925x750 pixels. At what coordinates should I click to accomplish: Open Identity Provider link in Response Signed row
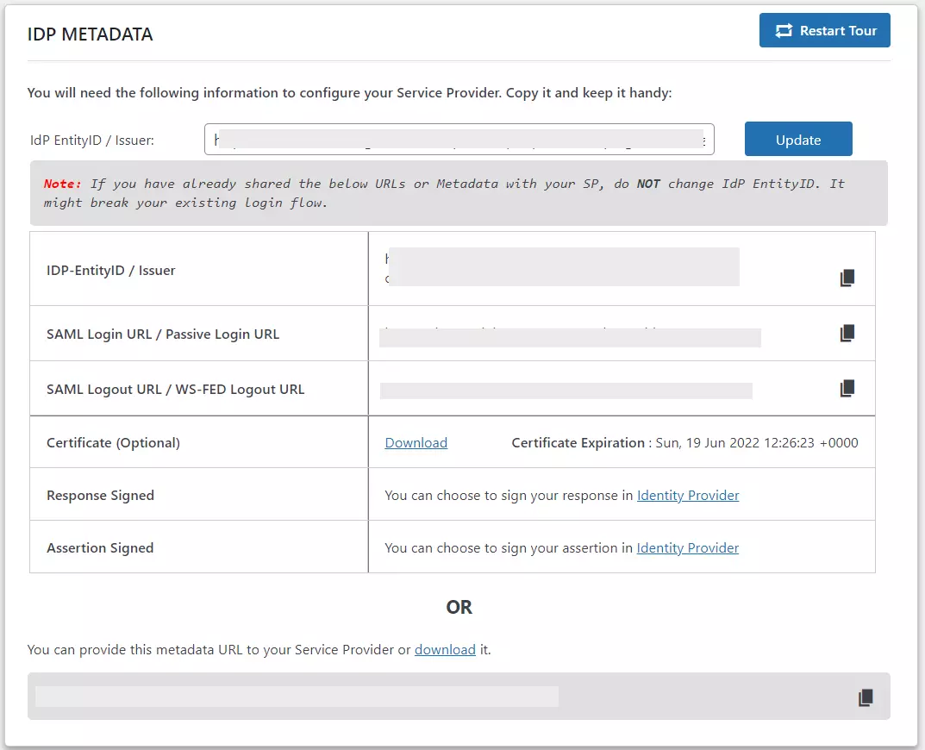(688, 495)
